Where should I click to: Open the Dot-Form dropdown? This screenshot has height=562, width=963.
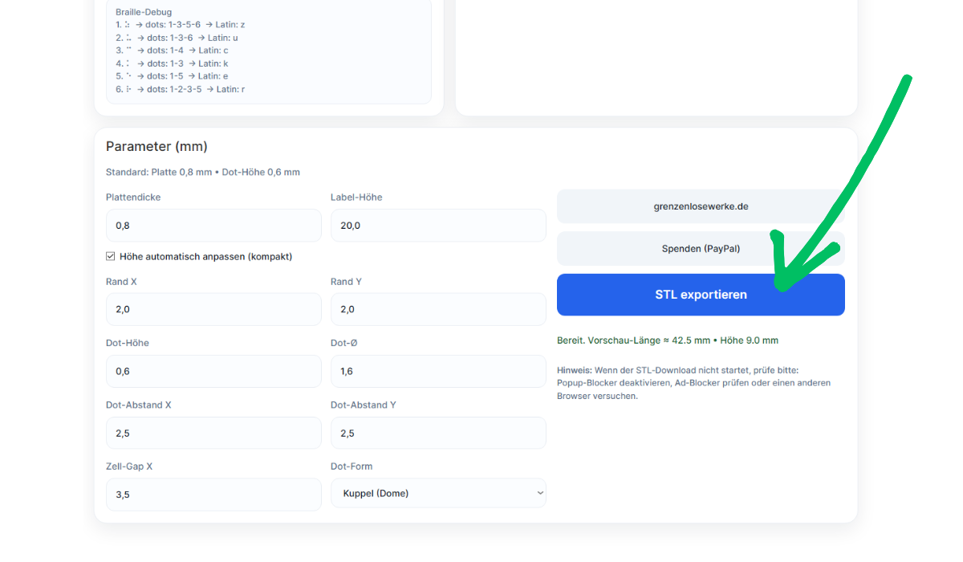coord(438,494)
